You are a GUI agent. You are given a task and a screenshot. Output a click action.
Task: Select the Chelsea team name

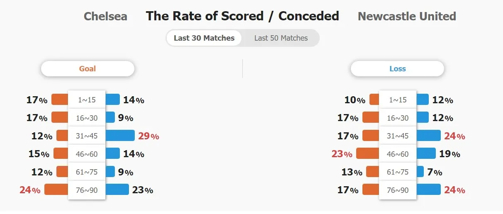coord(105,16)
